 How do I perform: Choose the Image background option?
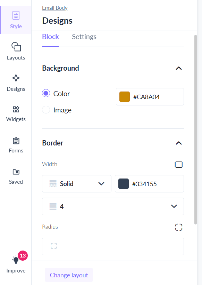tap(46, 110)
